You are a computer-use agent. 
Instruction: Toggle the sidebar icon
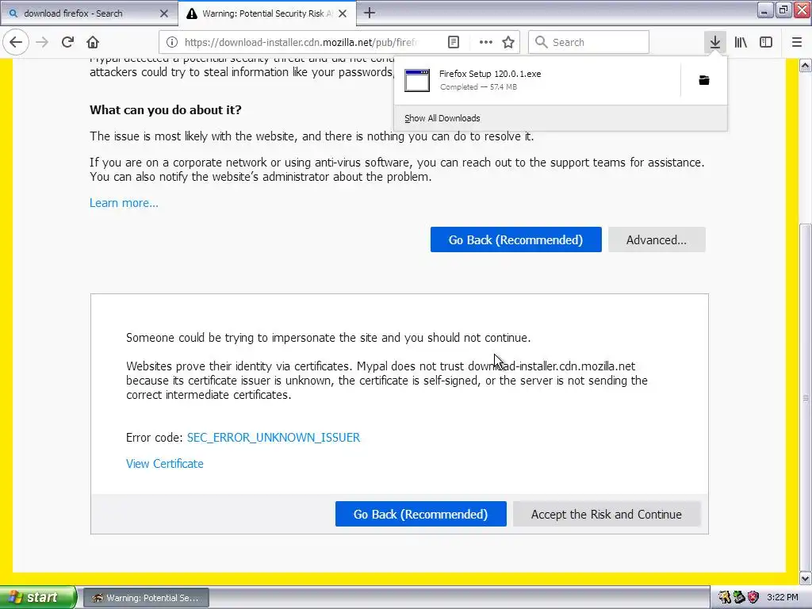coord(766,43)
